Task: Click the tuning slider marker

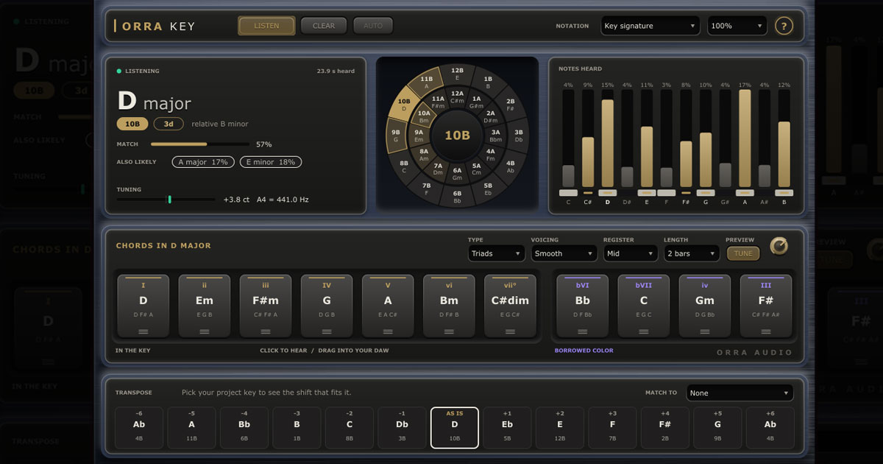Action: pos(169,199)
